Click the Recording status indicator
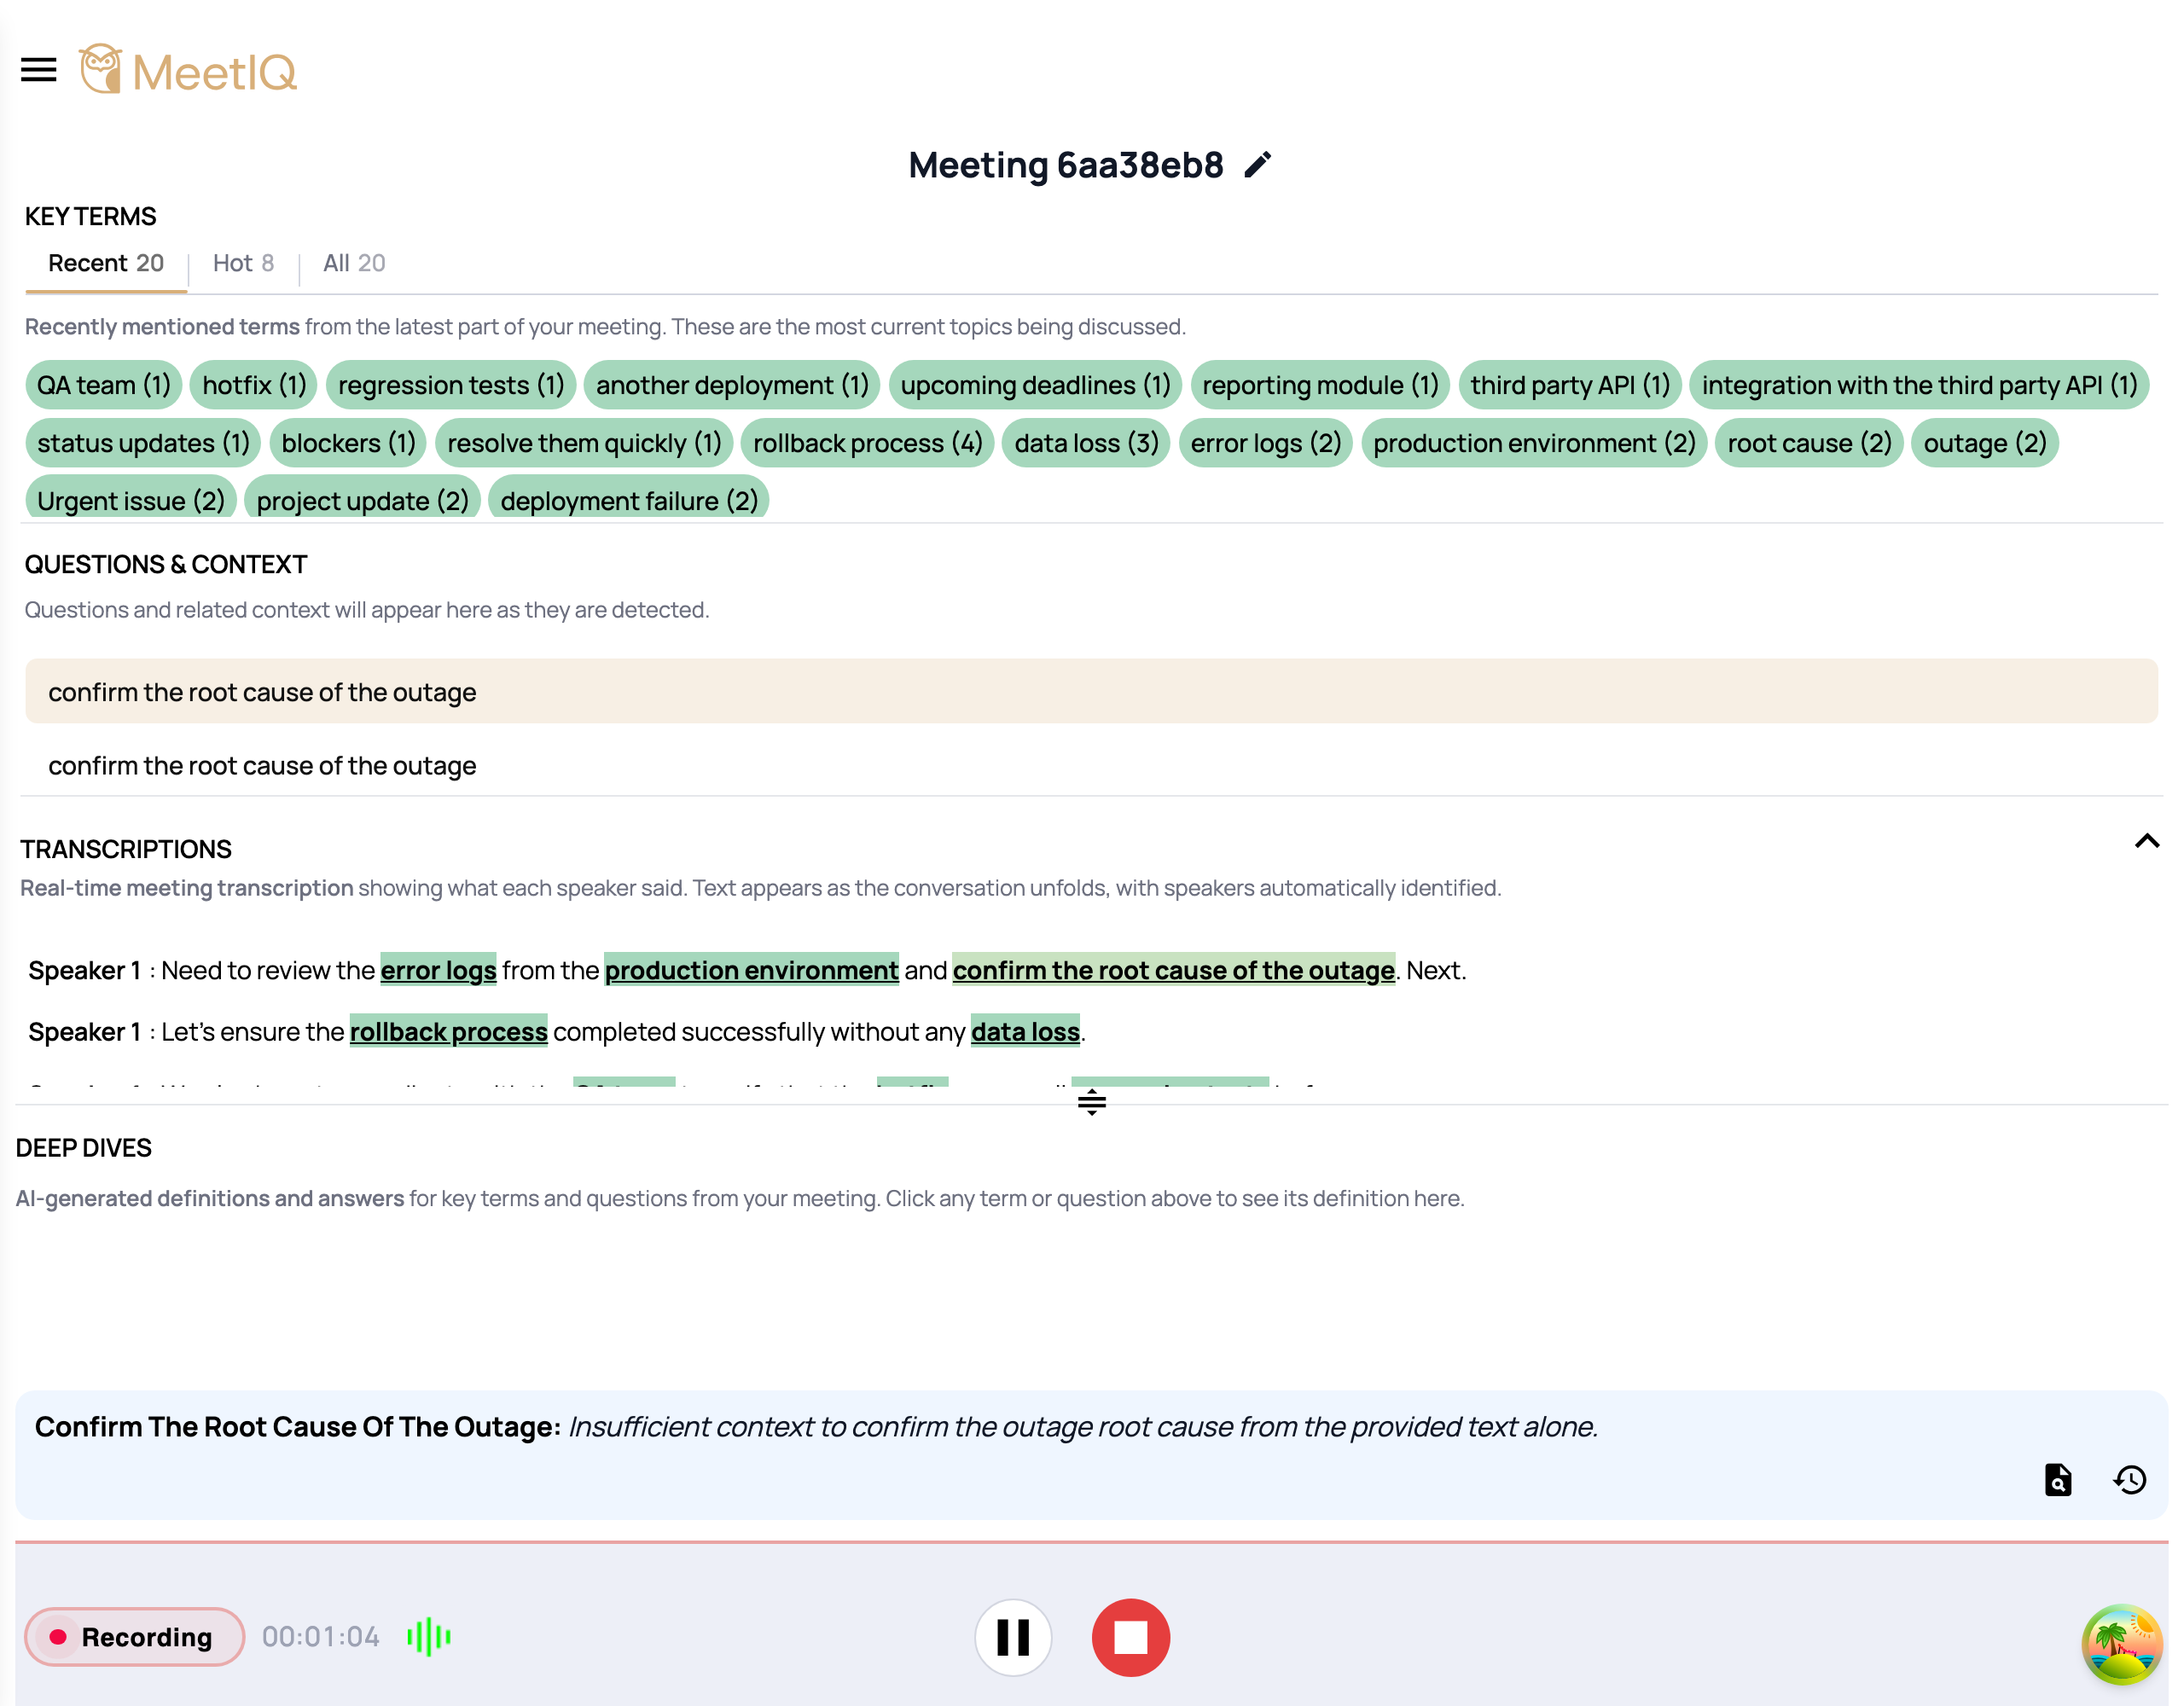The height and width of the screenshot is (1706, 2184). click(x=134, y=1637)
